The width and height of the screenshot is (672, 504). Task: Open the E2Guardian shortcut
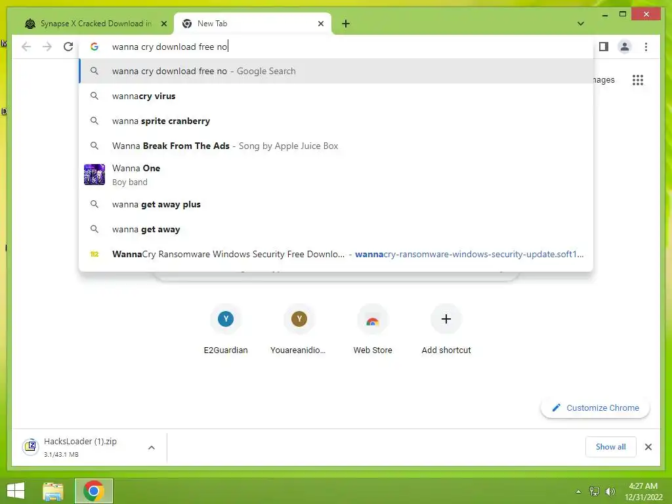pyautogui.click(x=226, y=329)
